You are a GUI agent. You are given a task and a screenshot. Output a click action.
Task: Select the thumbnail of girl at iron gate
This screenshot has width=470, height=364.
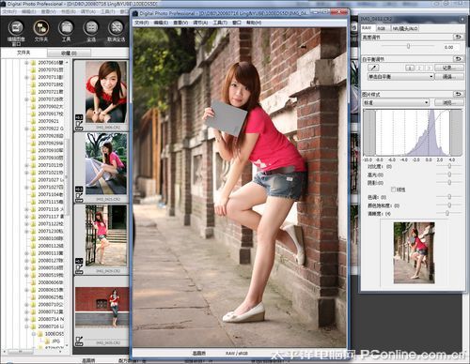tap(106, 235)
